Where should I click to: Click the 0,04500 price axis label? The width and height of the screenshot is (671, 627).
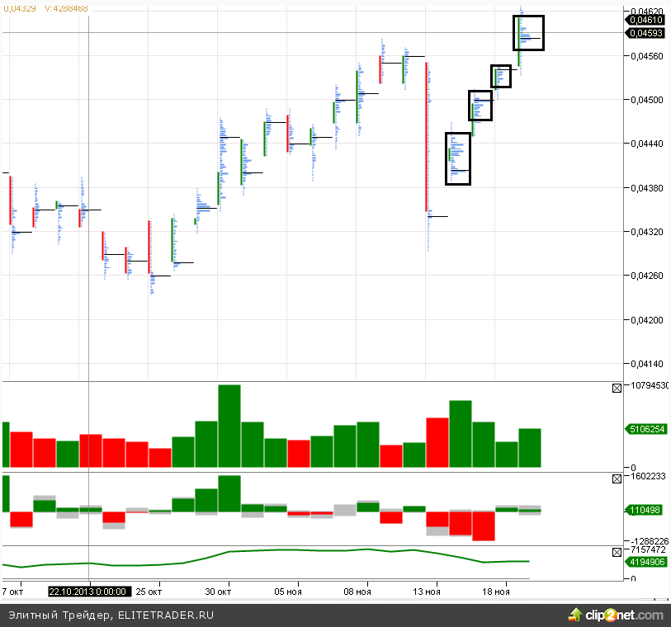tap(644, 100)
